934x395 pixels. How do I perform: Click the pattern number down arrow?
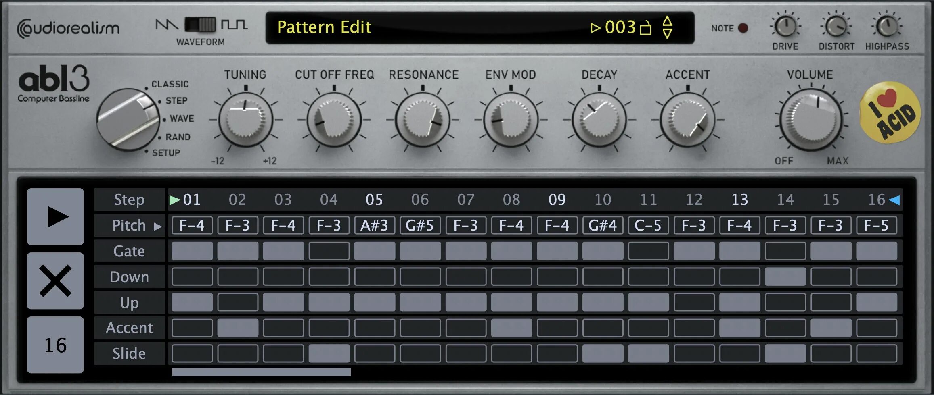click(x=668, y=33)
